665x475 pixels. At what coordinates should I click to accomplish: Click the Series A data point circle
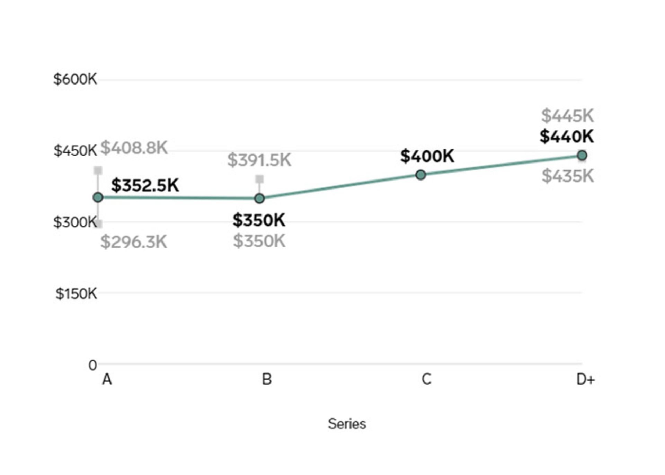pyautogui.click(x=98, y=197)
